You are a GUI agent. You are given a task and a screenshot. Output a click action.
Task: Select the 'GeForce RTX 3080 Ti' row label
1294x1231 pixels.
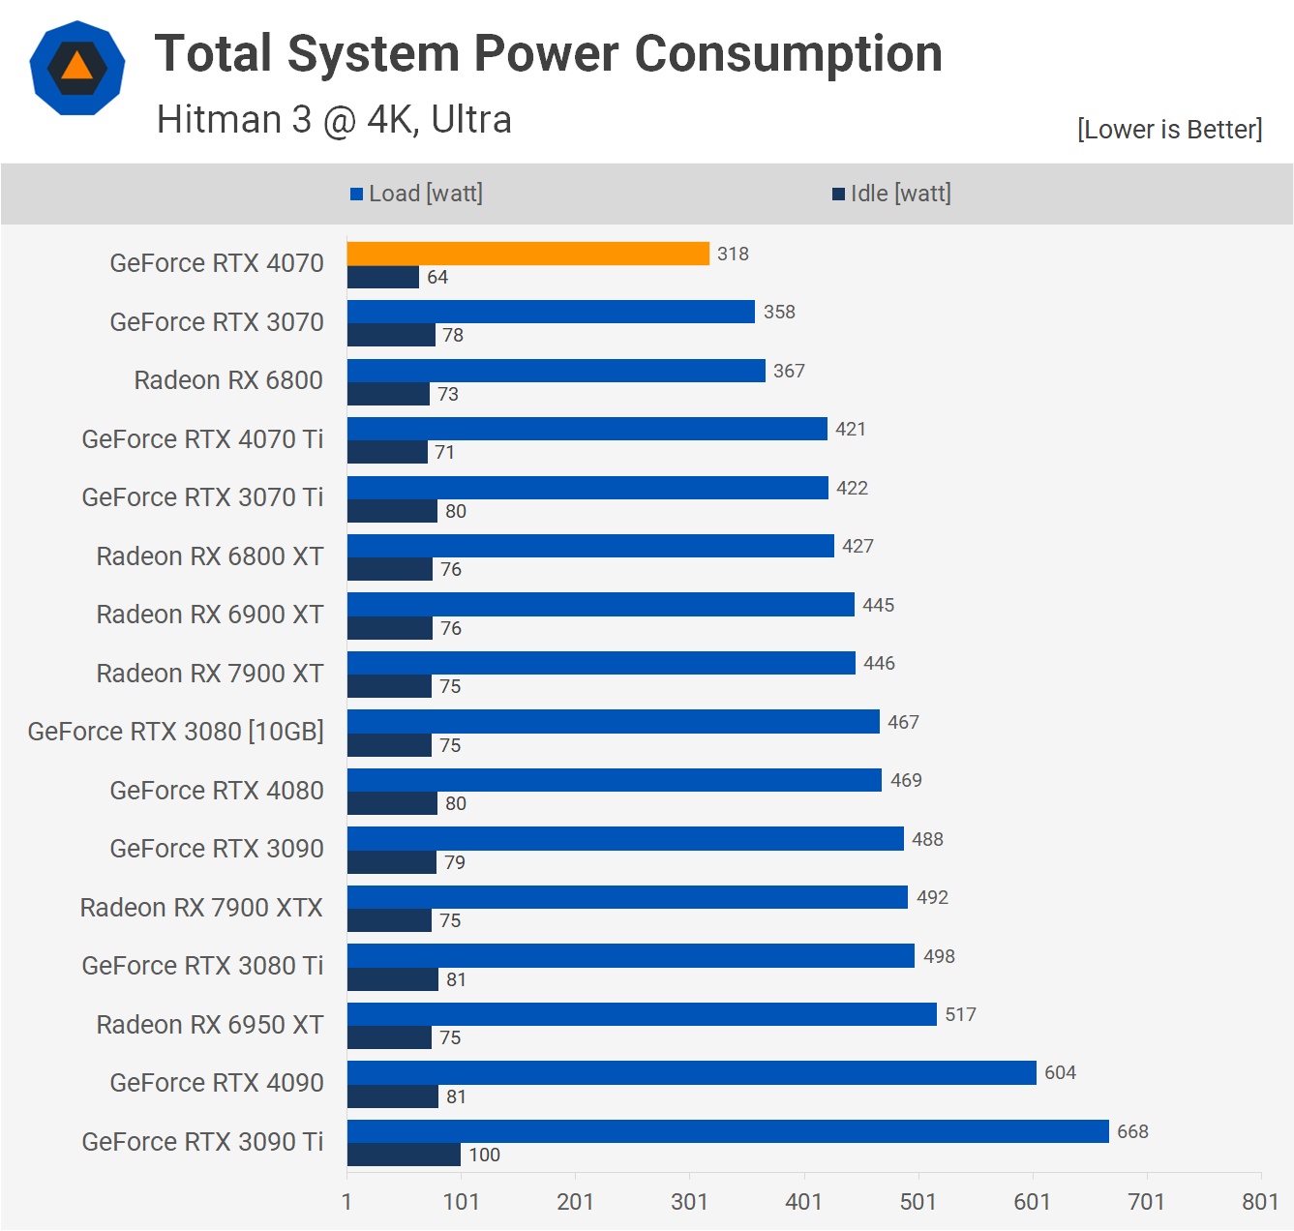202,966
